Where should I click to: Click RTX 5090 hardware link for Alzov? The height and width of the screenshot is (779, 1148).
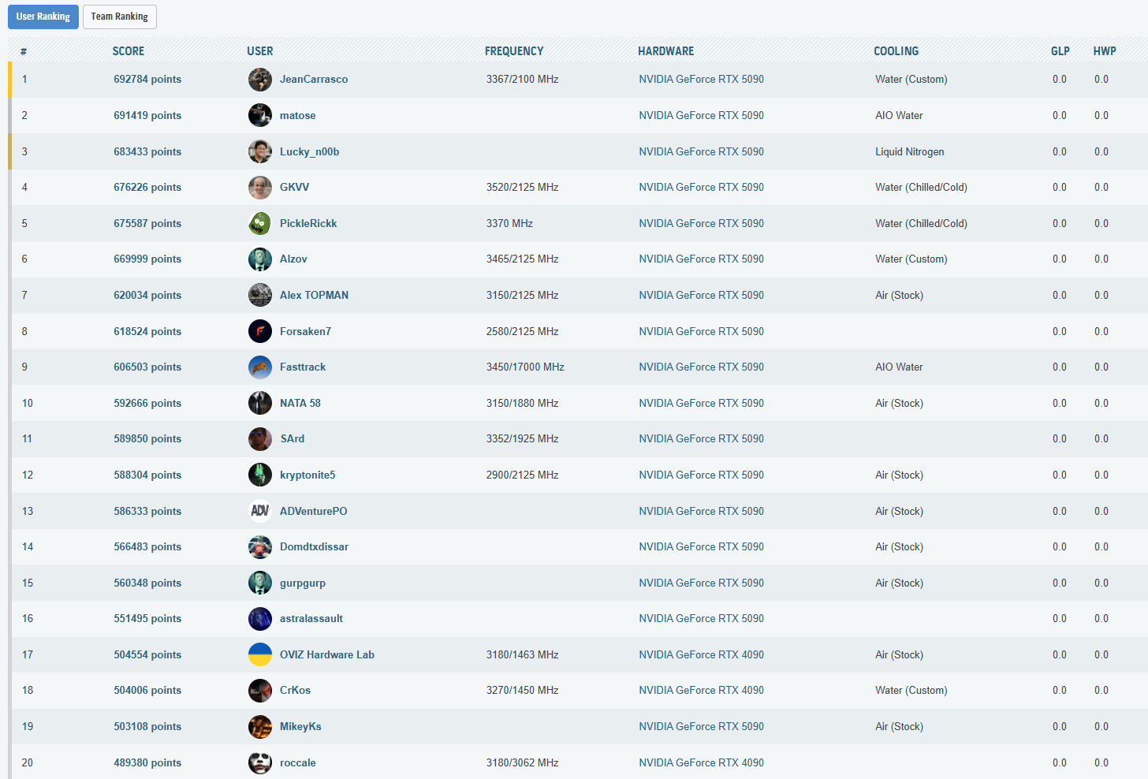[x=701, y=259]
